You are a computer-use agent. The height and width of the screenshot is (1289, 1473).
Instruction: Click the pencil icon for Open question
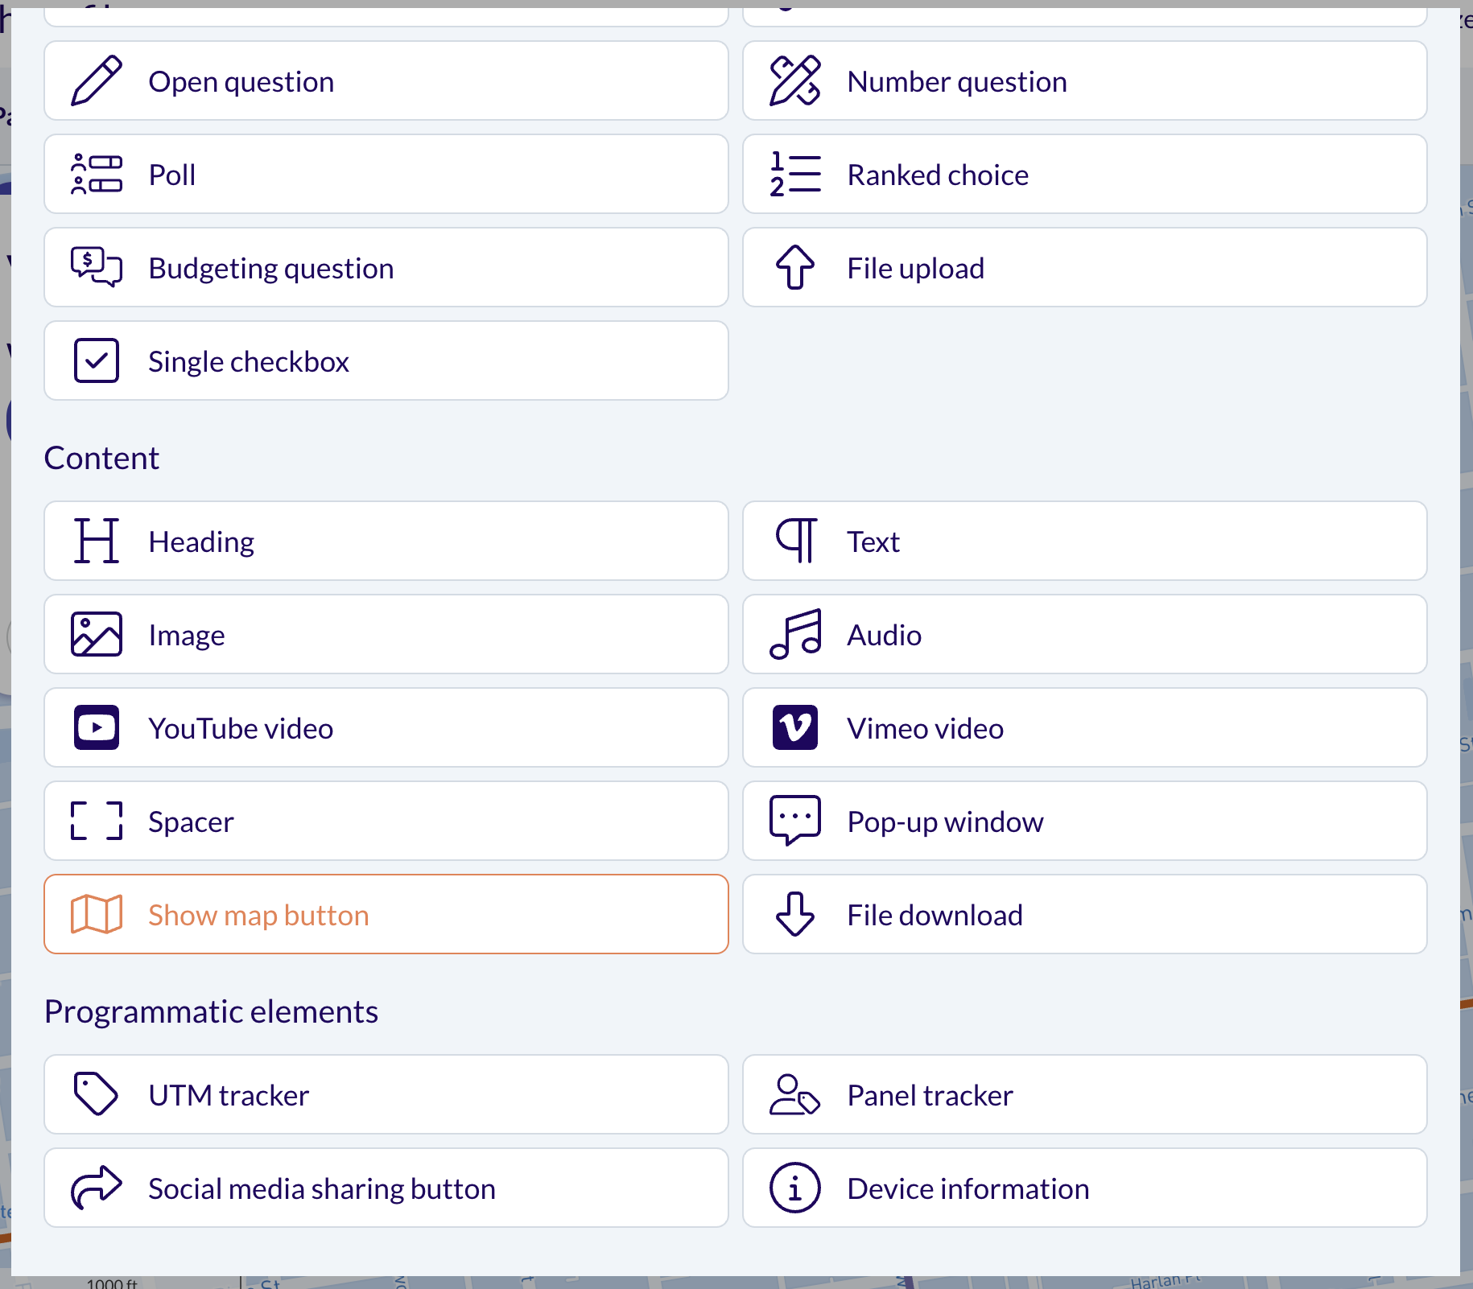coord(97,81)
